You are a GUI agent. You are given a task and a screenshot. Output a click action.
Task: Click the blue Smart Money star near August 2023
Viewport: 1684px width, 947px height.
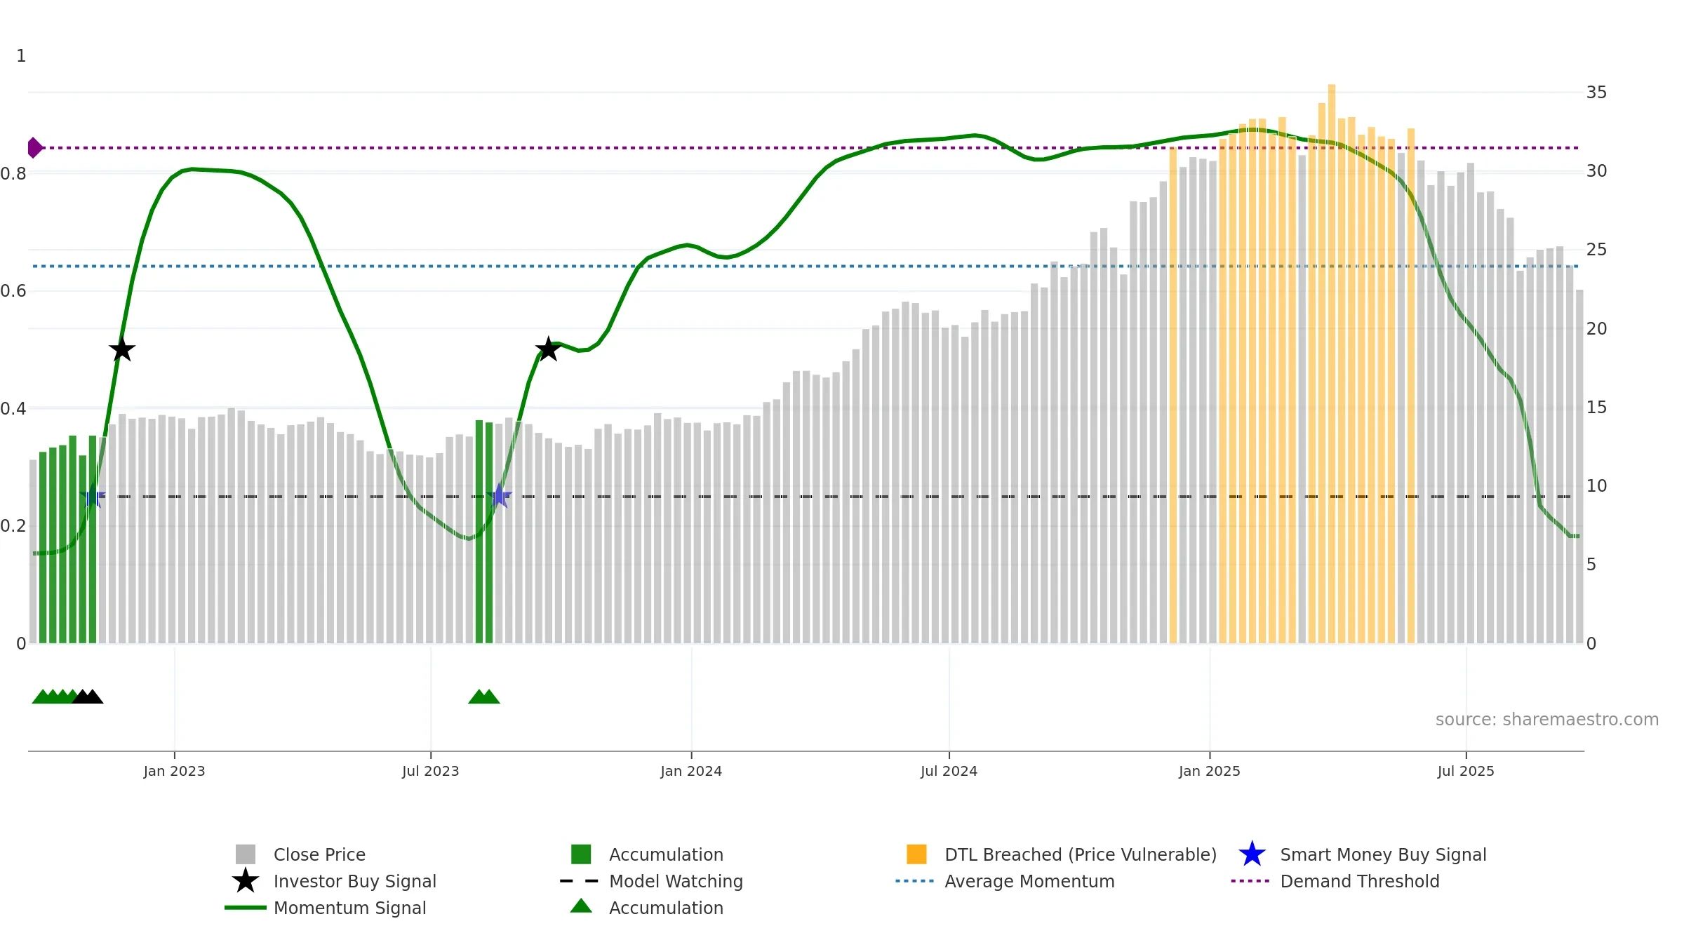click(499, 496)
